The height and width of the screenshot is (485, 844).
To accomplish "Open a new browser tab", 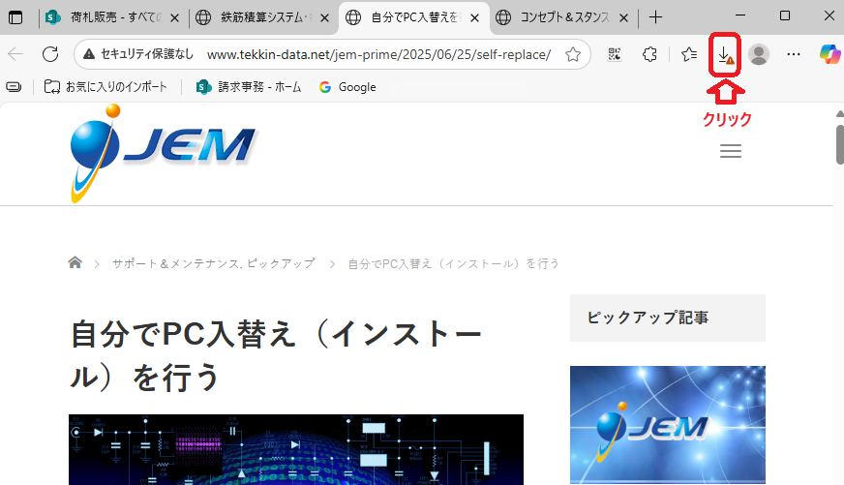I will click(x=655, y=17).
